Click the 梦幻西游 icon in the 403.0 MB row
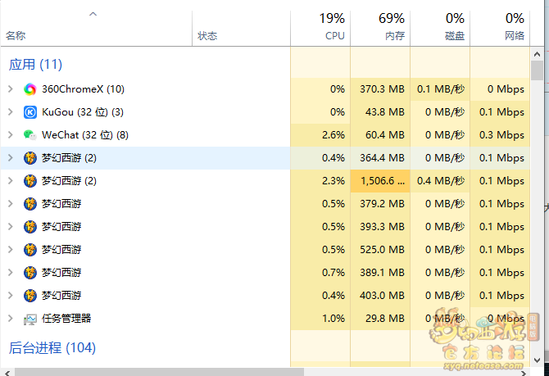Image resolution: width=549 pixels, height=376 pixels. (x=30, y=296)
